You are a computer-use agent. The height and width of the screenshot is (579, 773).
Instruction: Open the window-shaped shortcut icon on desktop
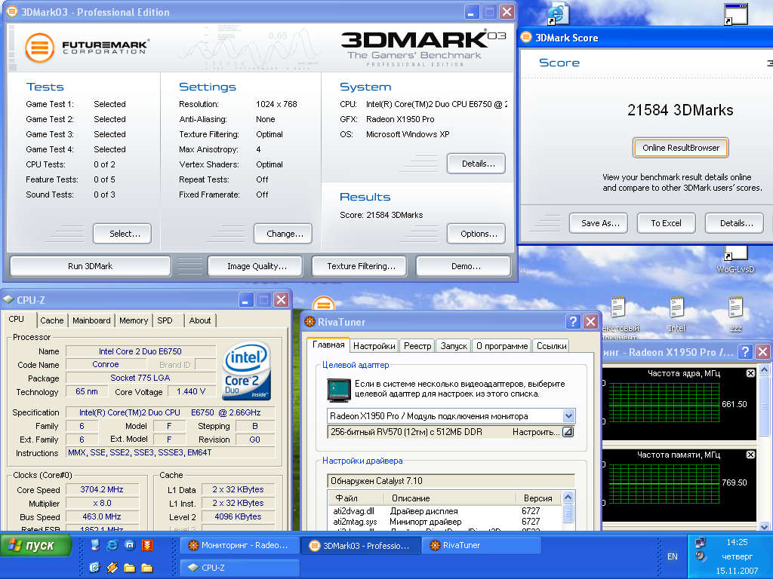735,14
